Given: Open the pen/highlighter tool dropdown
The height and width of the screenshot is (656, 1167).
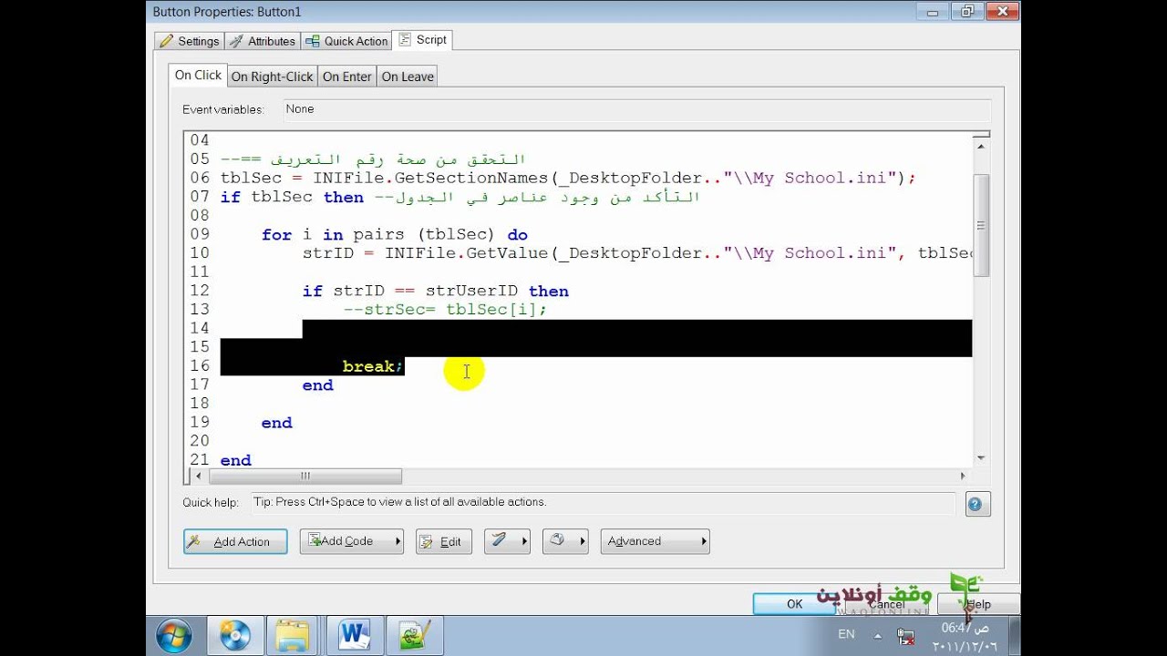Looking at the screenshot, I should [x=507, y=541].
